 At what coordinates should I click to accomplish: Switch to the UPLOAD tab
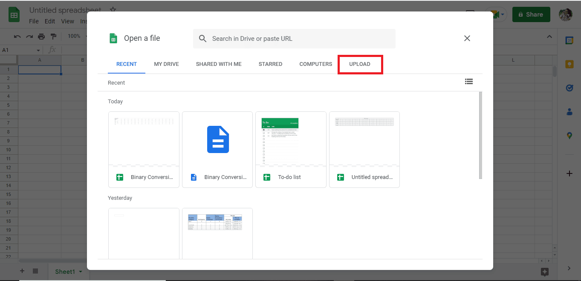click(360, 64)
